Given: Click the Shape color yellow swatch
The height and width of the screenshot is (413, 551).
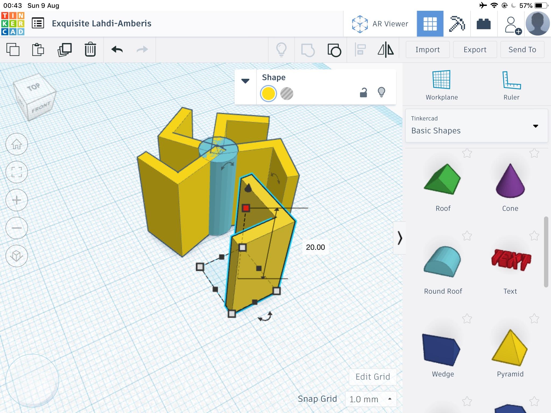Looking at the screenshot, I should click(269, 93).
